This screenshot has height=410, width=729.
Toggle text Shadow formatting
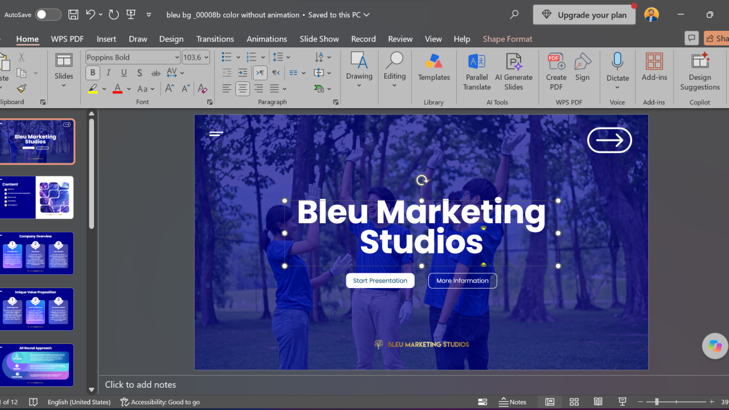coord(140,73)
